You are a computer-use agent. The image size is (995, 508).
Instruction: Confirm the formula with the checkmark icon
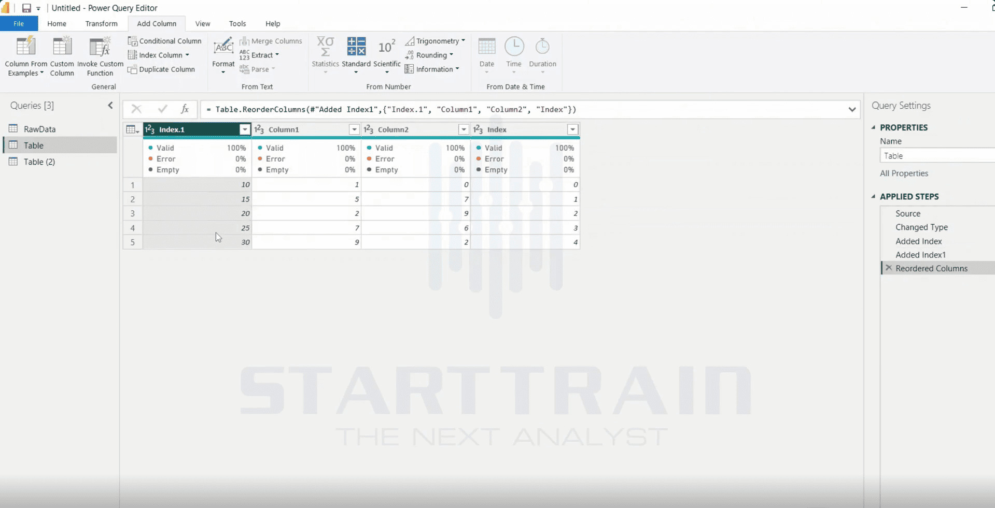162,109
